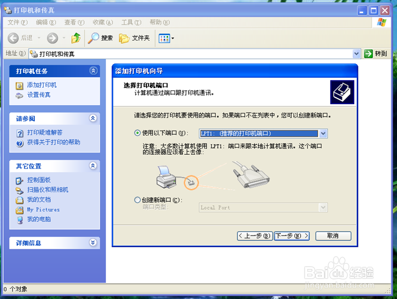Image resolution: width=397 pixels, height=299 pixels.
Task: Click the add printer icon in sidebar
Action: tap(20, 86)
